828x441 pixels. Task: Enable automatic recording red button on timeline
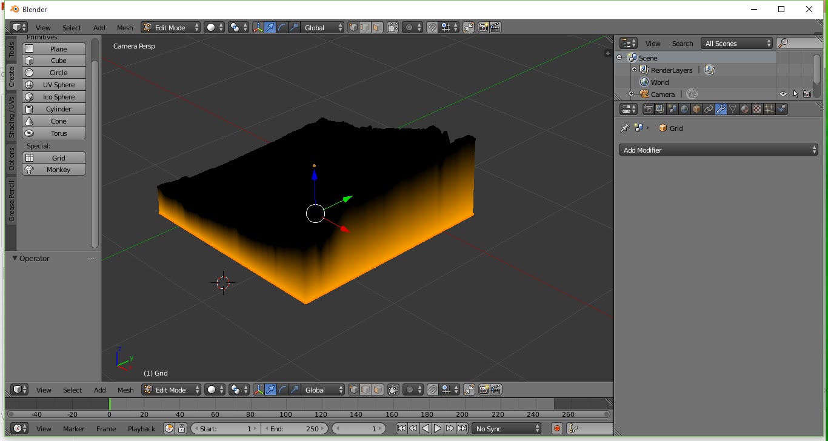coord(556,428)
